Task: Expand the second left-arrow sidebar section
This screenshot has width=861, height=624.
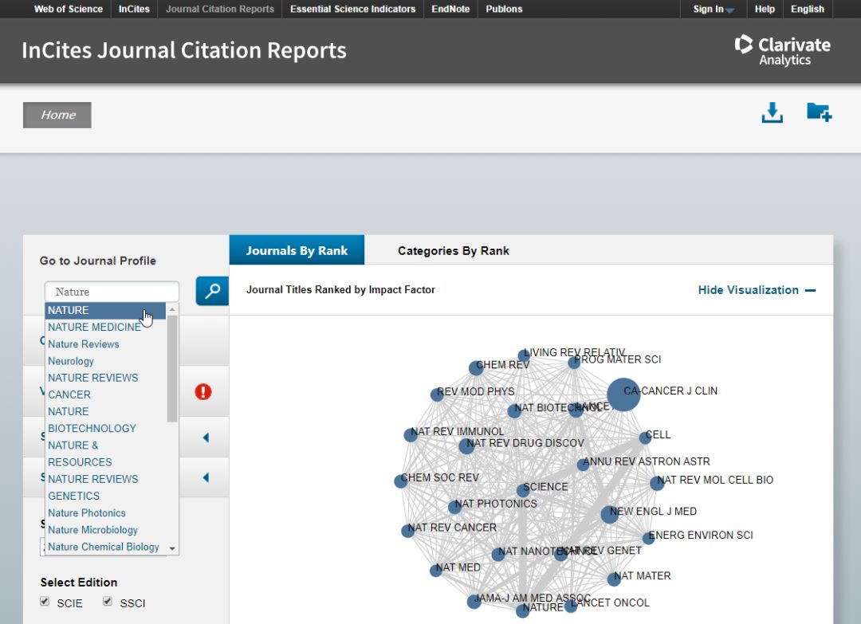Action: pos(206,478)
